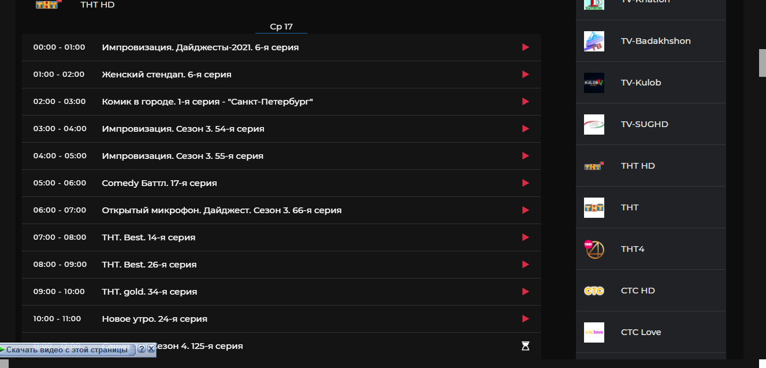The width and height of the screenshot is (766, 368).
Task: Click the help question mark on download bar
Action: (142, 350)
